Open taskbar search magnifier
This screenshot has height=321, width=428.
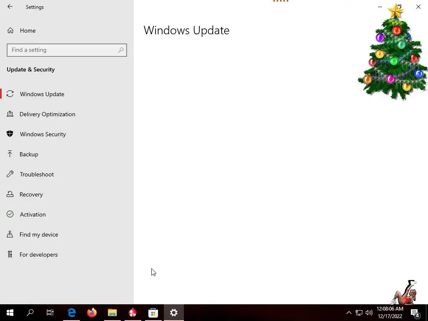point(30,313)
